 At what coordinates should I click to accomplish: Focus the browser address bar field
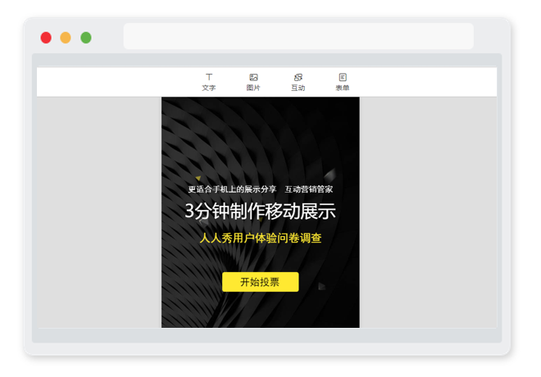pos(298,36)
